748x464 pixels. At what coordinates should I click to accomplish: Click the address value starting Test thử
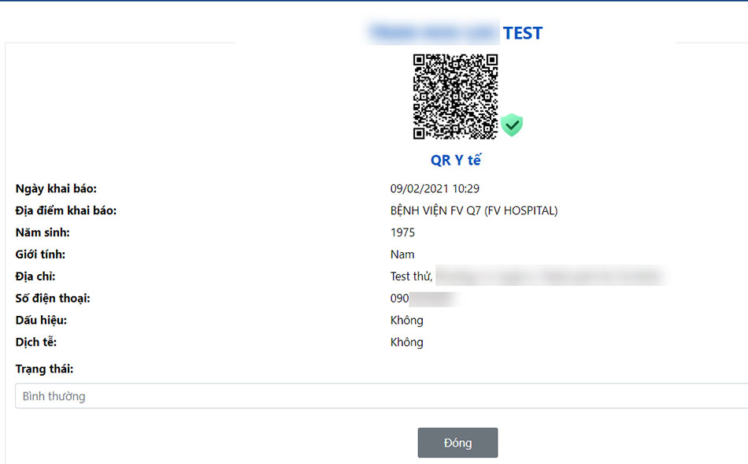tap(527, 277)
